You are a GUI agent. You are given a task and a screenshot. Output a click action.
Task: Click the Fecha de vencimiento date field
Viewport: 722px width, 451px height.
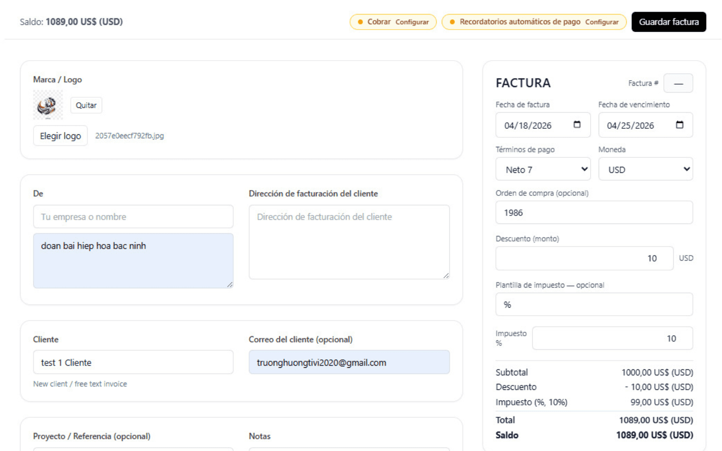click(x=645, y=125)
